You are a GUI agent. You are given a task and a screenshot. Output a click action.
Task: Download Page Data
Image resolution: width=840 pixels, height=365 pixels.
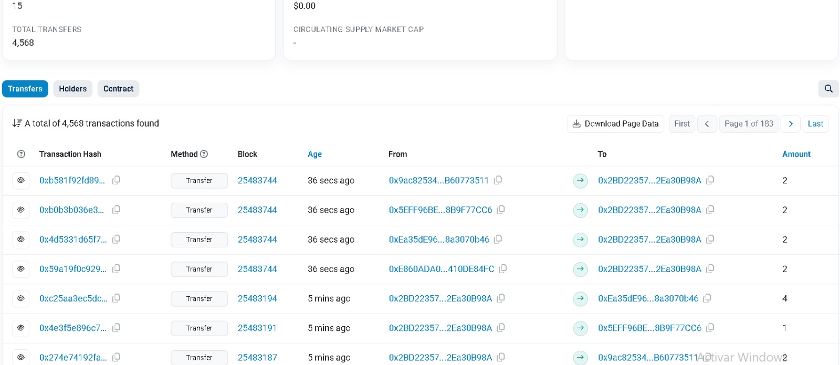pyautogui.click(x=615, y=123)
